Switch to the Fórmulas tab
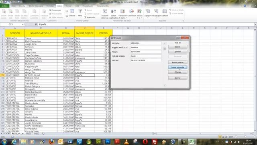Image resolution: width=257 pixels, height=145 pixels. coord(50,6)
